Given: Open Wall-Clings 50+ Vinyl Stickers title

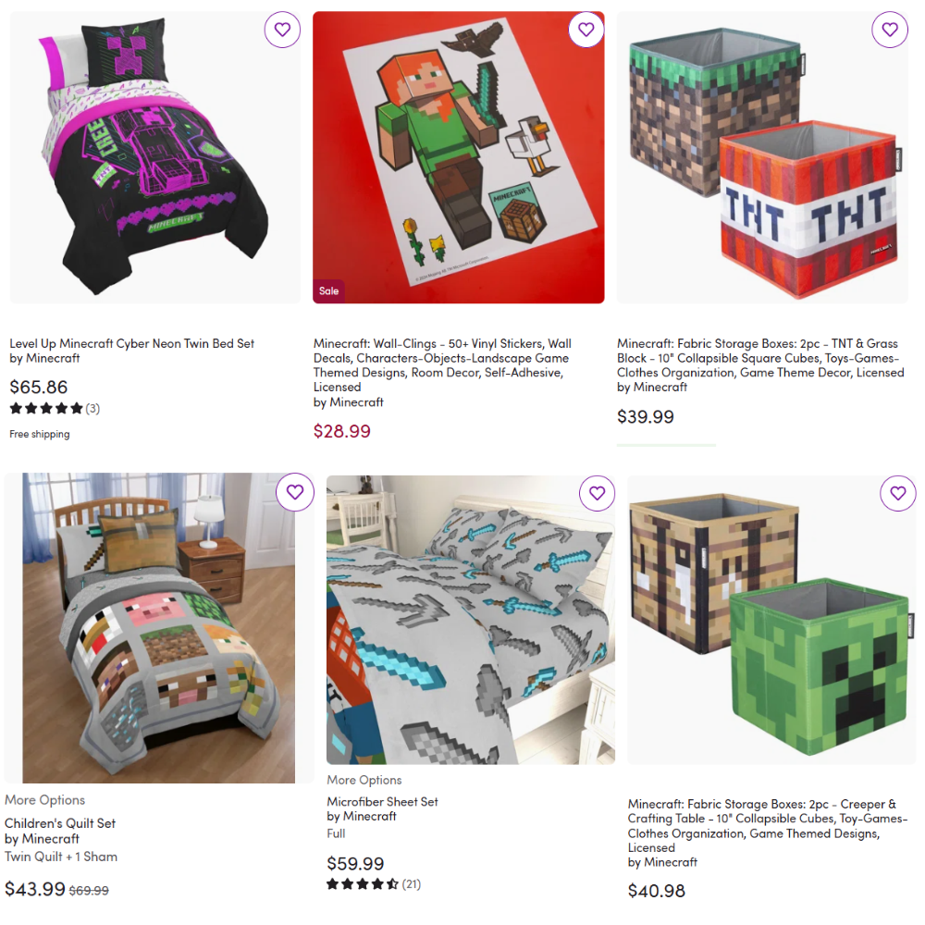Looking at the screenshot, I should [x=442, y=365].
